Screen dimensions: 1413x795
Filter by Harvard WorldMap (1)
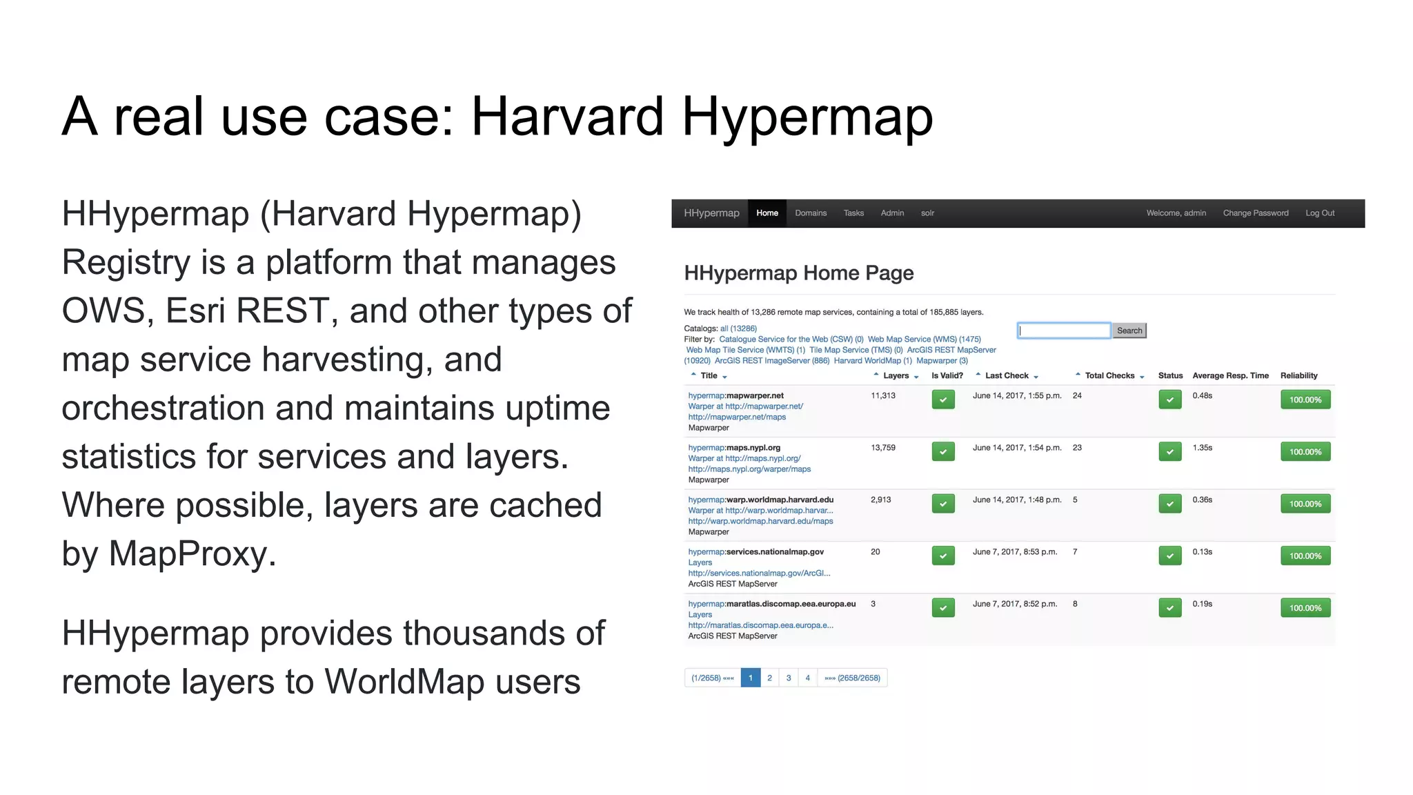(x=873, y=361)
